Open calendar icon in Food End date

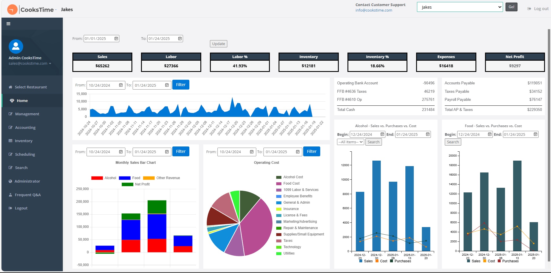pos(535,134)
